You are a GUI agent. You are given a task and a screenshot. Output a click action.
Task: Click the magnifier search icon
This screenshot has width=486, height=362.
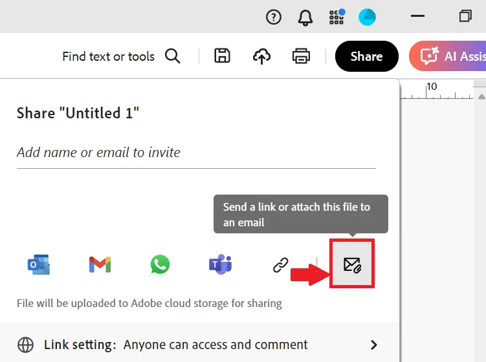click(x=173, y=56)
